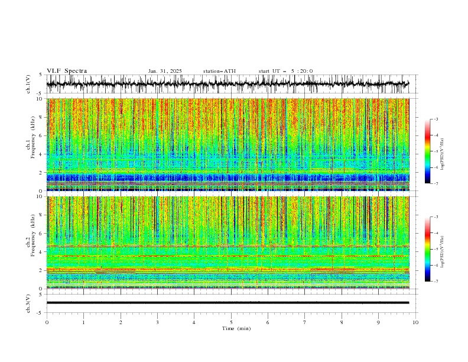Click the "8" kHz tick of ch.1 spectrogram

pyautogui.click(x=41, y=117)
